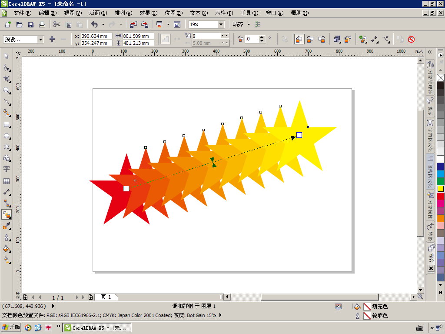Open blend steps value dropdown
Viewport: 445px width, 334px height.
pos(222,36)
